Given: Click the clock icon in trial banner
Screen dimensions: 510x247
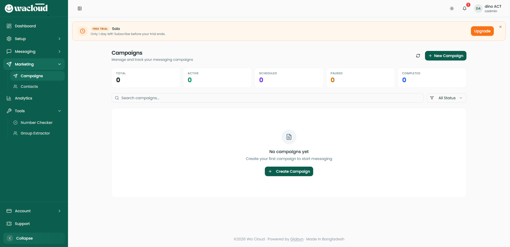Looking at the screenshot, I should tap(83, 31).
